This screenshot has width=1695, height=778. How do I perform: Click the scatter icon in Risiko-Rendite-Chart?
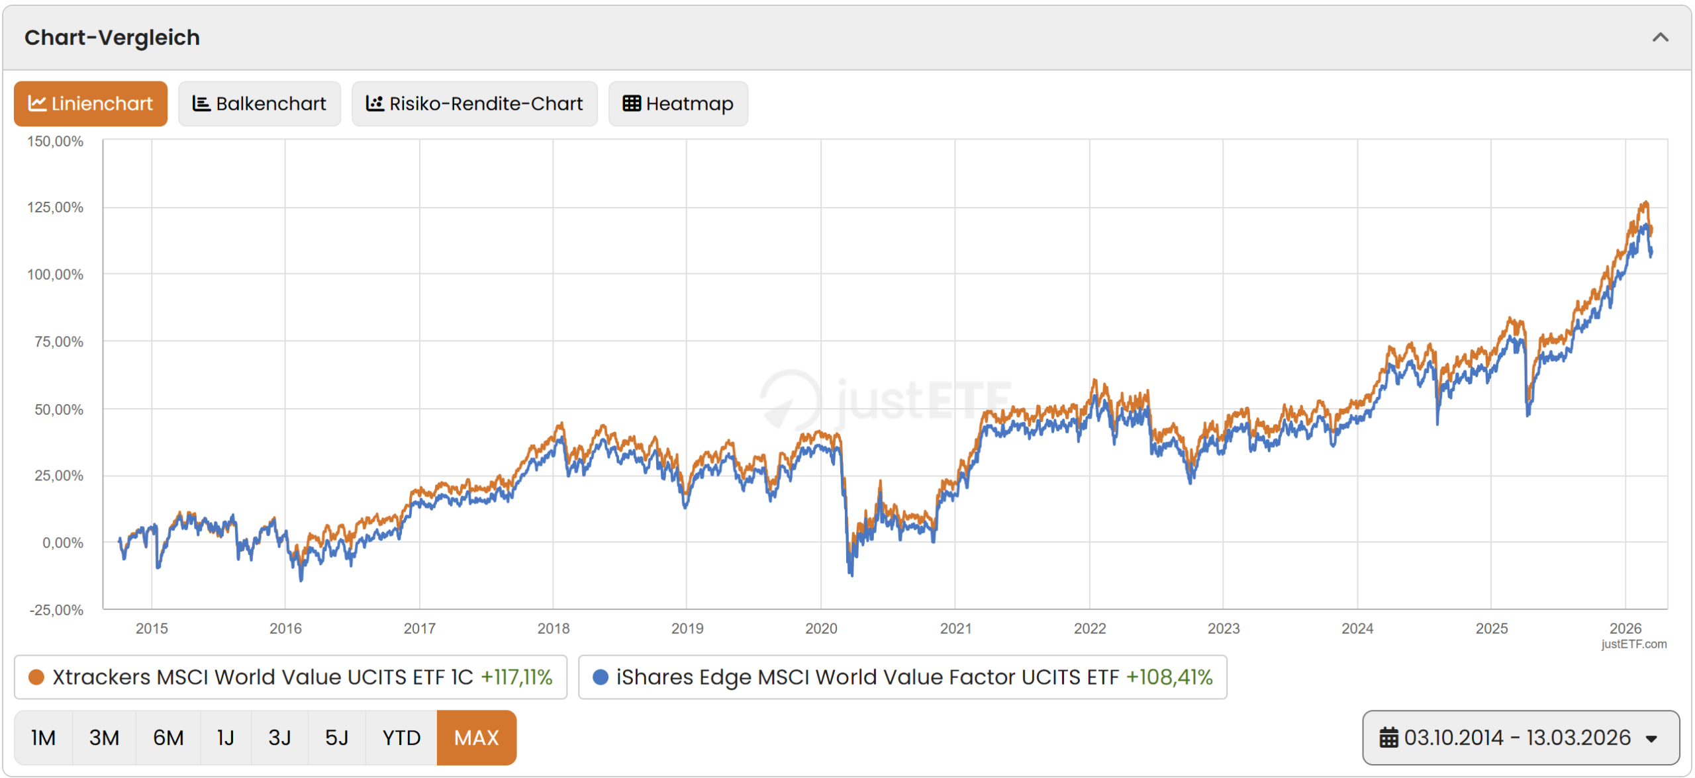pos(375,104)
